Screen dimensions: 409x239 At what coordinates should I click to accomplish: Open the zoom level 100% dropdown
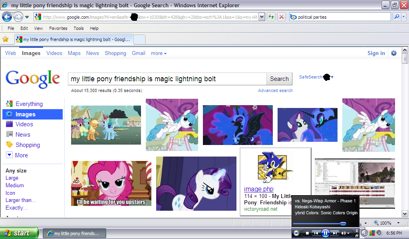(398, 223)
